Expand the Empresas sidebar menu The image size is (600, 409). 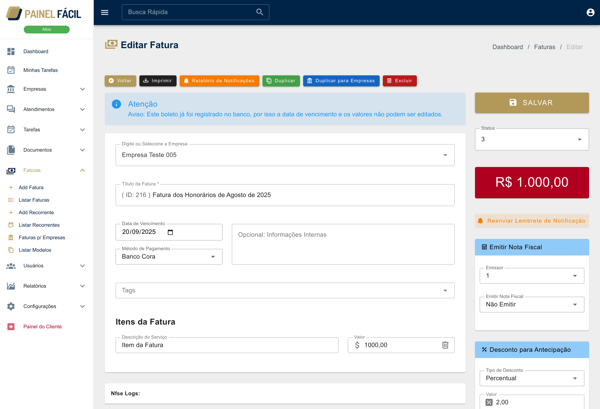tap(82, 89)
